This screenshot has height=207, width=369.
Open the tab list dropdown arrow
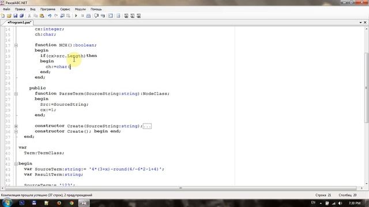pyautogui.click(x=360, y=22)
